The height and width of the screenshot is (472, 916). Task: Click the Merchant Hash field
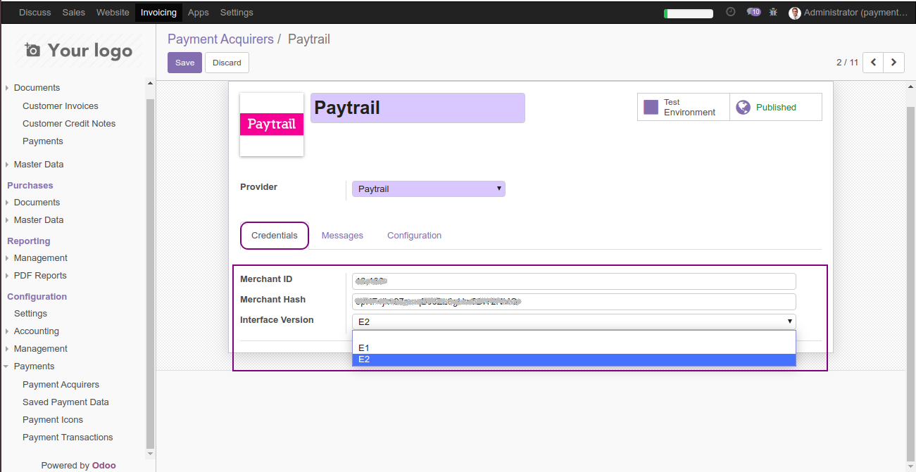point(574,302)
